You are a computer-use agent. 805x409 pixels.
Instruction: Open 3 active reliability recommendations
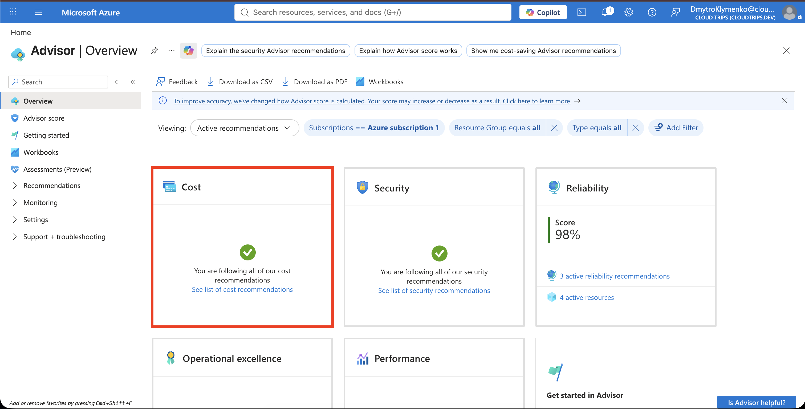[x=615, y=276]
